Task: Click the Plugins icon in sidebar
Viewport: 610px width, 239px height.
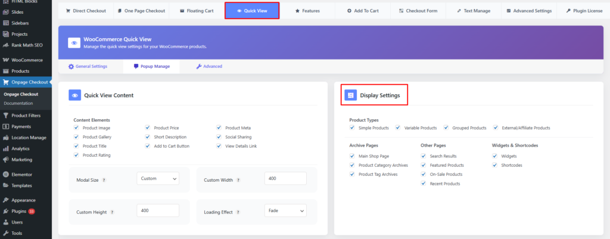Action: click(5, 211)
